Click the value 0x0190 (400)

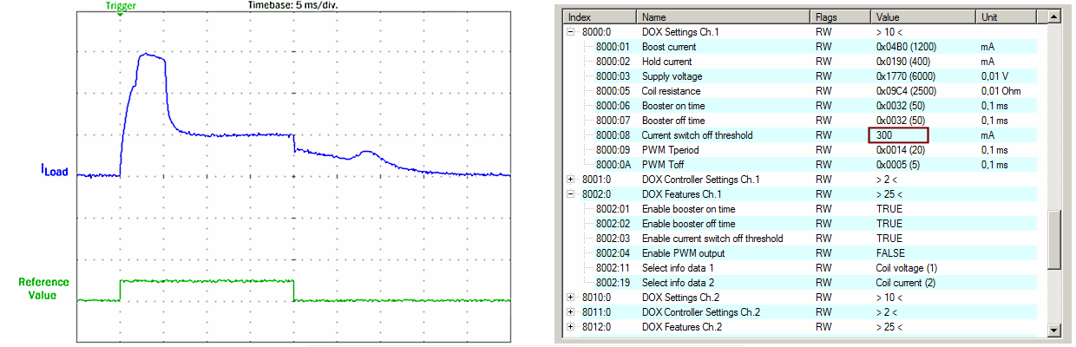pos(903,62)
